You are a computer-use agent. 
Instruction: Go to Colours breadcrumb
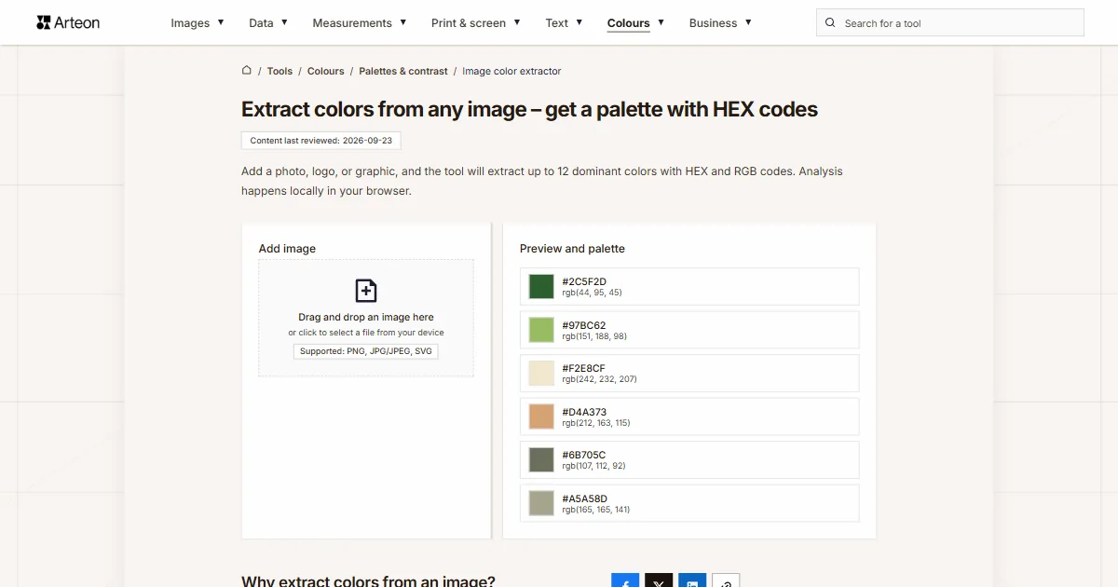point(325,71)
